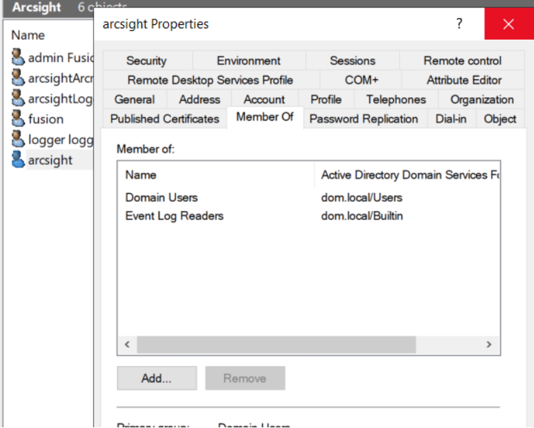Click the Active Directory Domain Services Folder column header

407,175
